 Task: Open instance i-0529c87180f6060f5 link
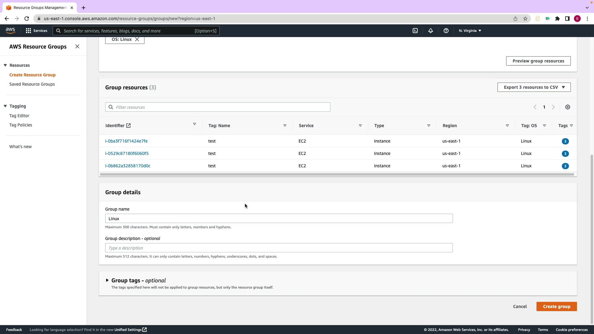[x=127, y=153]
